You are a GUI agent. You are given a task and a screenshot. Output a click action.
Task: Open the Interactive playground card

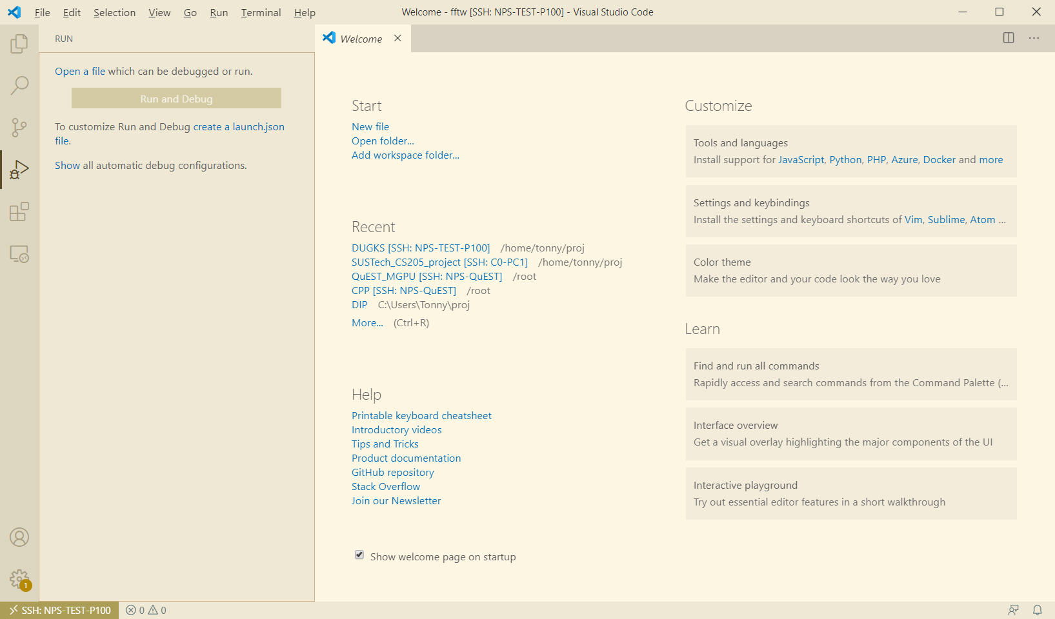click(851, 493)
